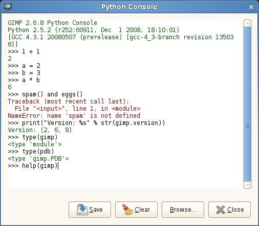Close the Python Console window via X
The width and height of the screenshot is (259, 226).
251,7
